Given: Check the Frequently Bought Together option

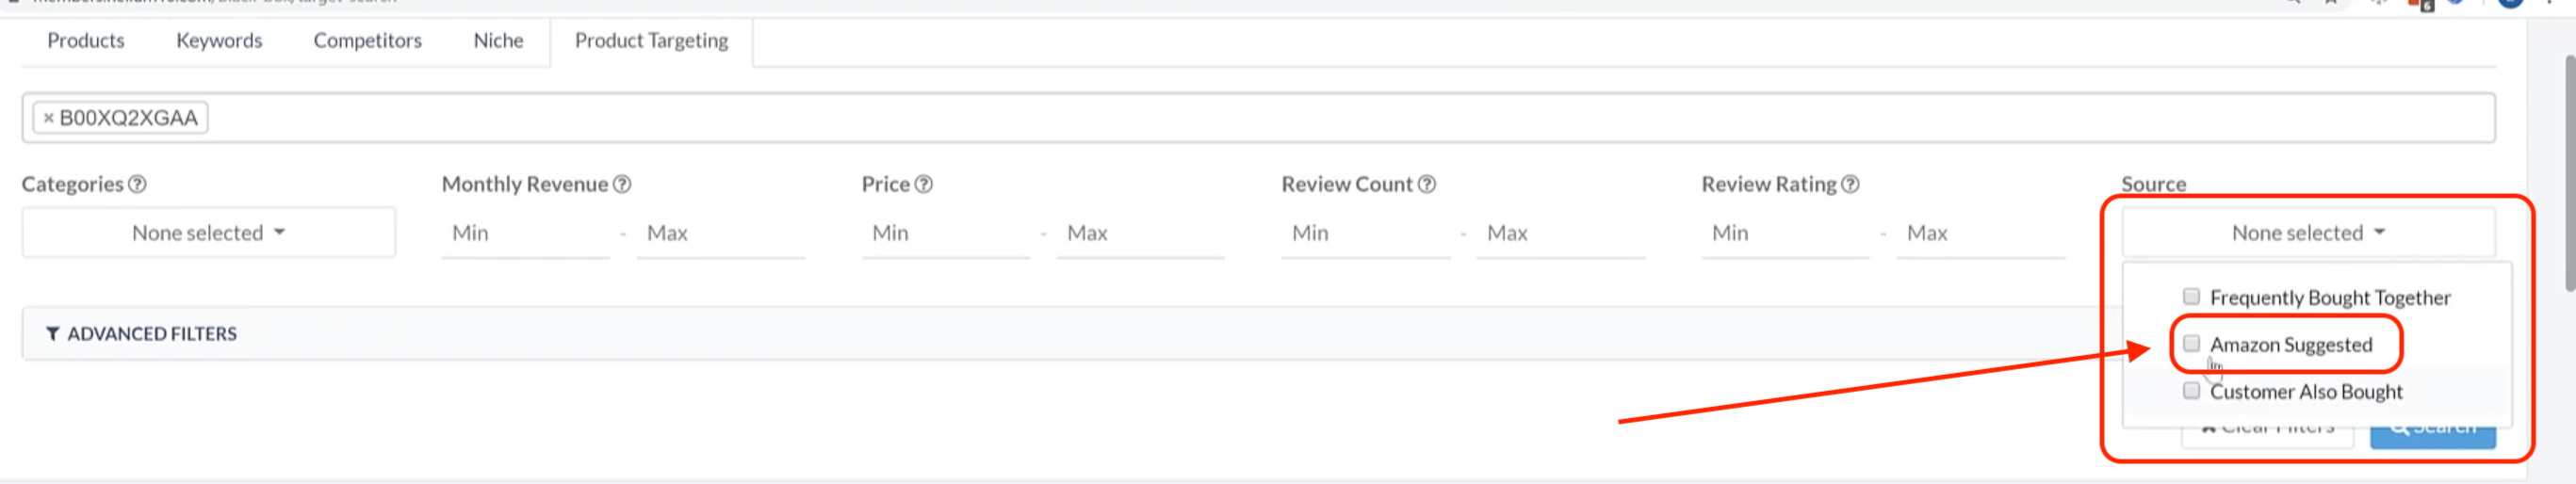Looking at the screenshot, I should (2191, 297).
